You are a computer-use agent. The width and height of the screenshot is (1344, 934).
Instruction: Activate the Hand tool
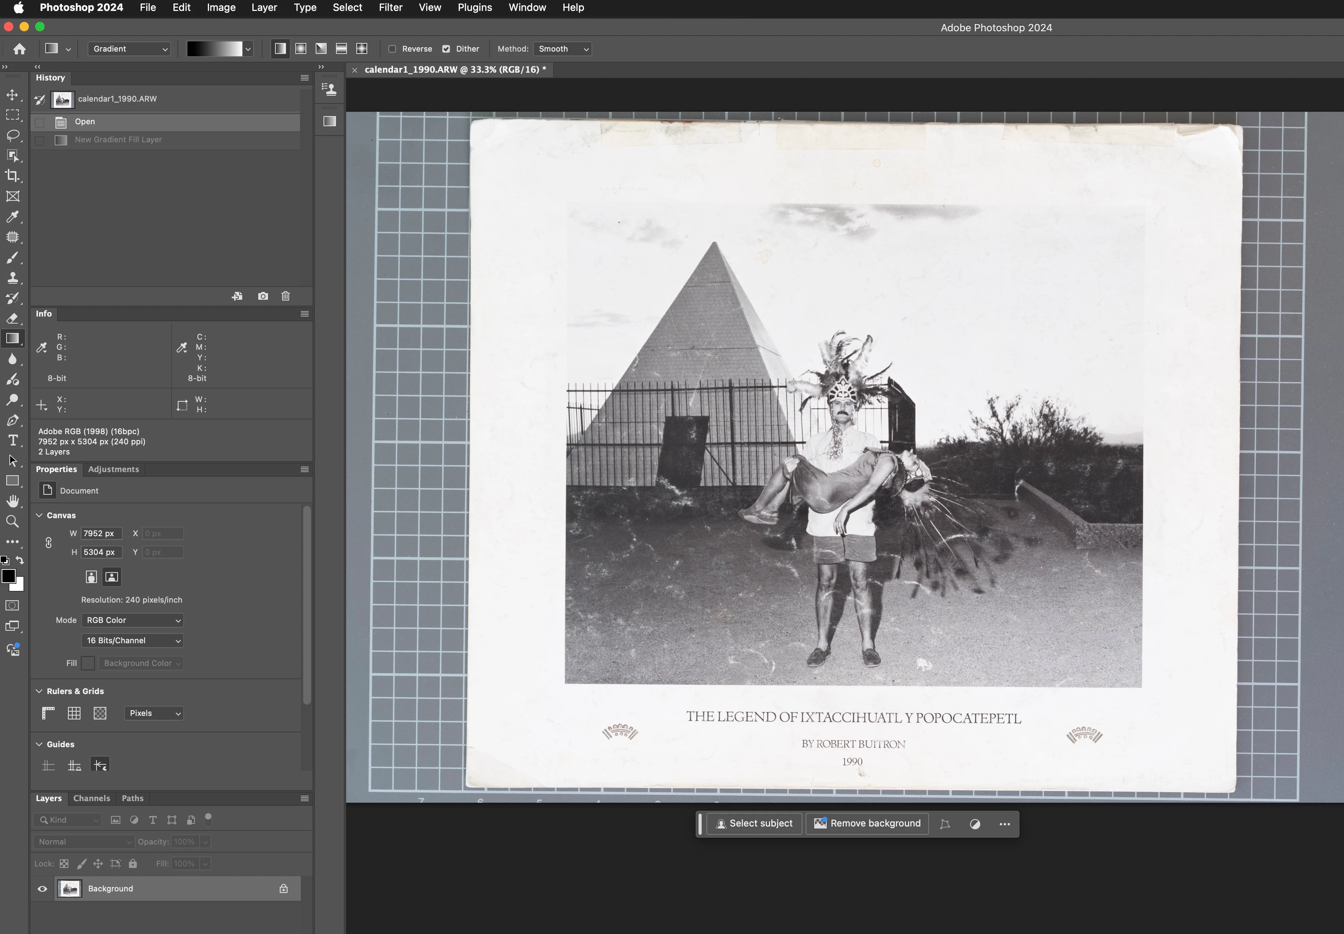pos(12,501)
